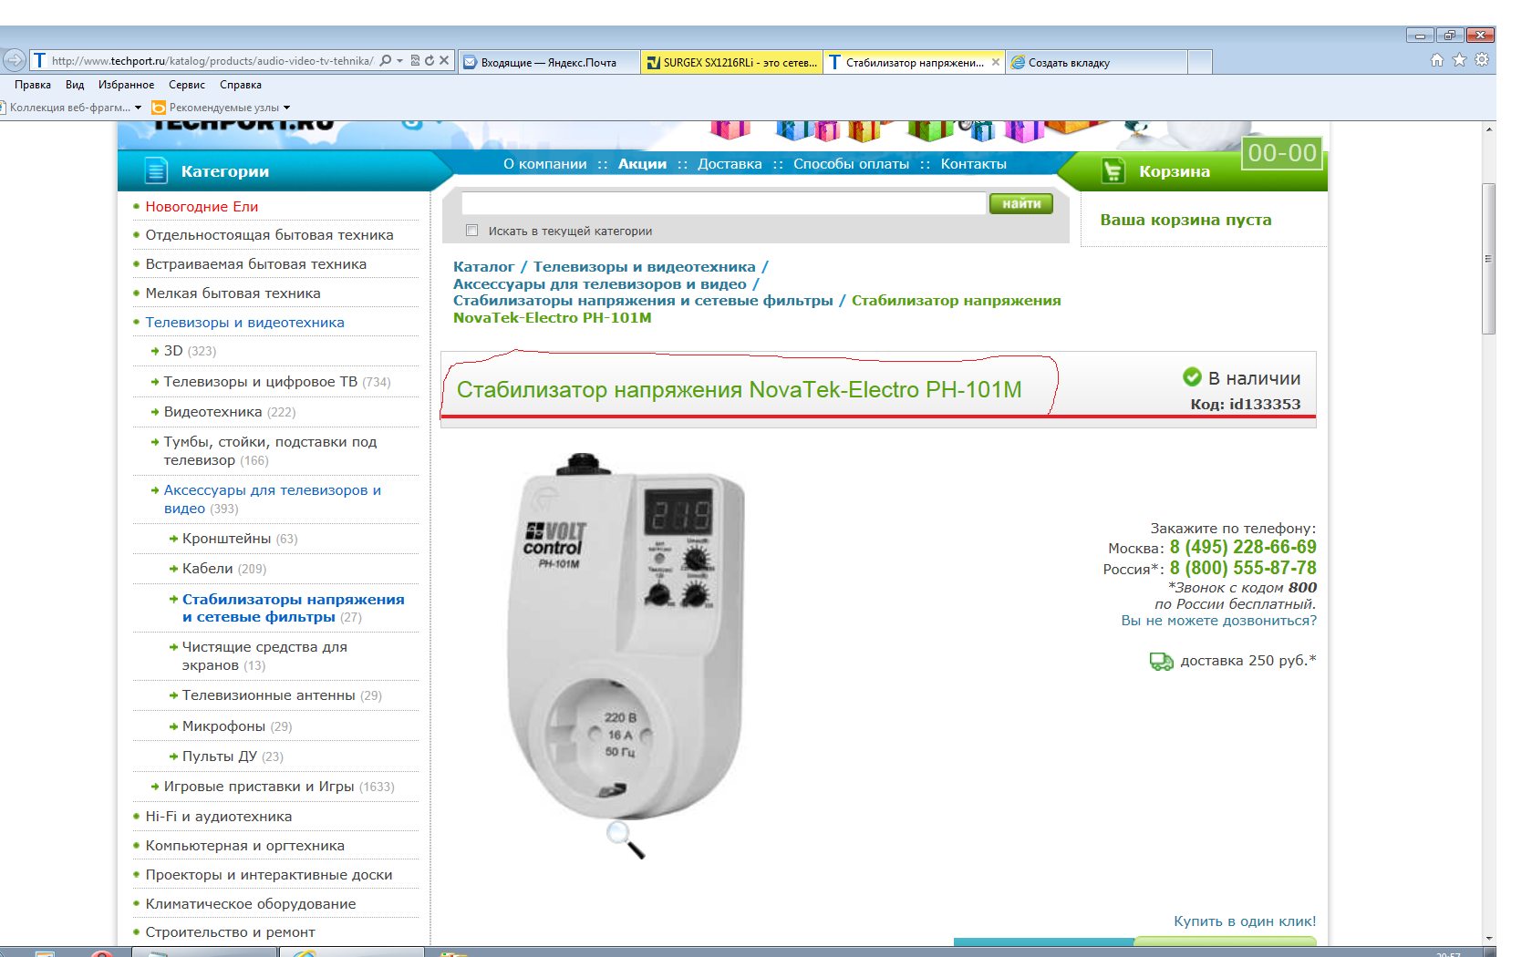This screenshot has height=957, width=1532.
Task: Click the magnifier zoom icon under product image
Action: (626, 839)
